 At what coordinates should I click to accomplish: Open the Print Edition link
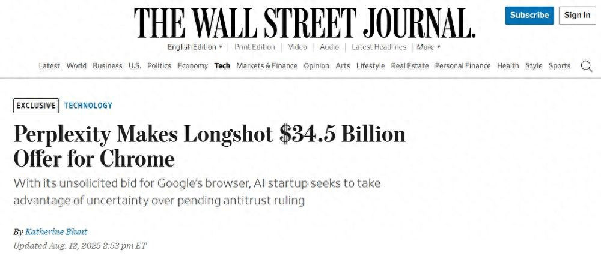coord(255,47)
